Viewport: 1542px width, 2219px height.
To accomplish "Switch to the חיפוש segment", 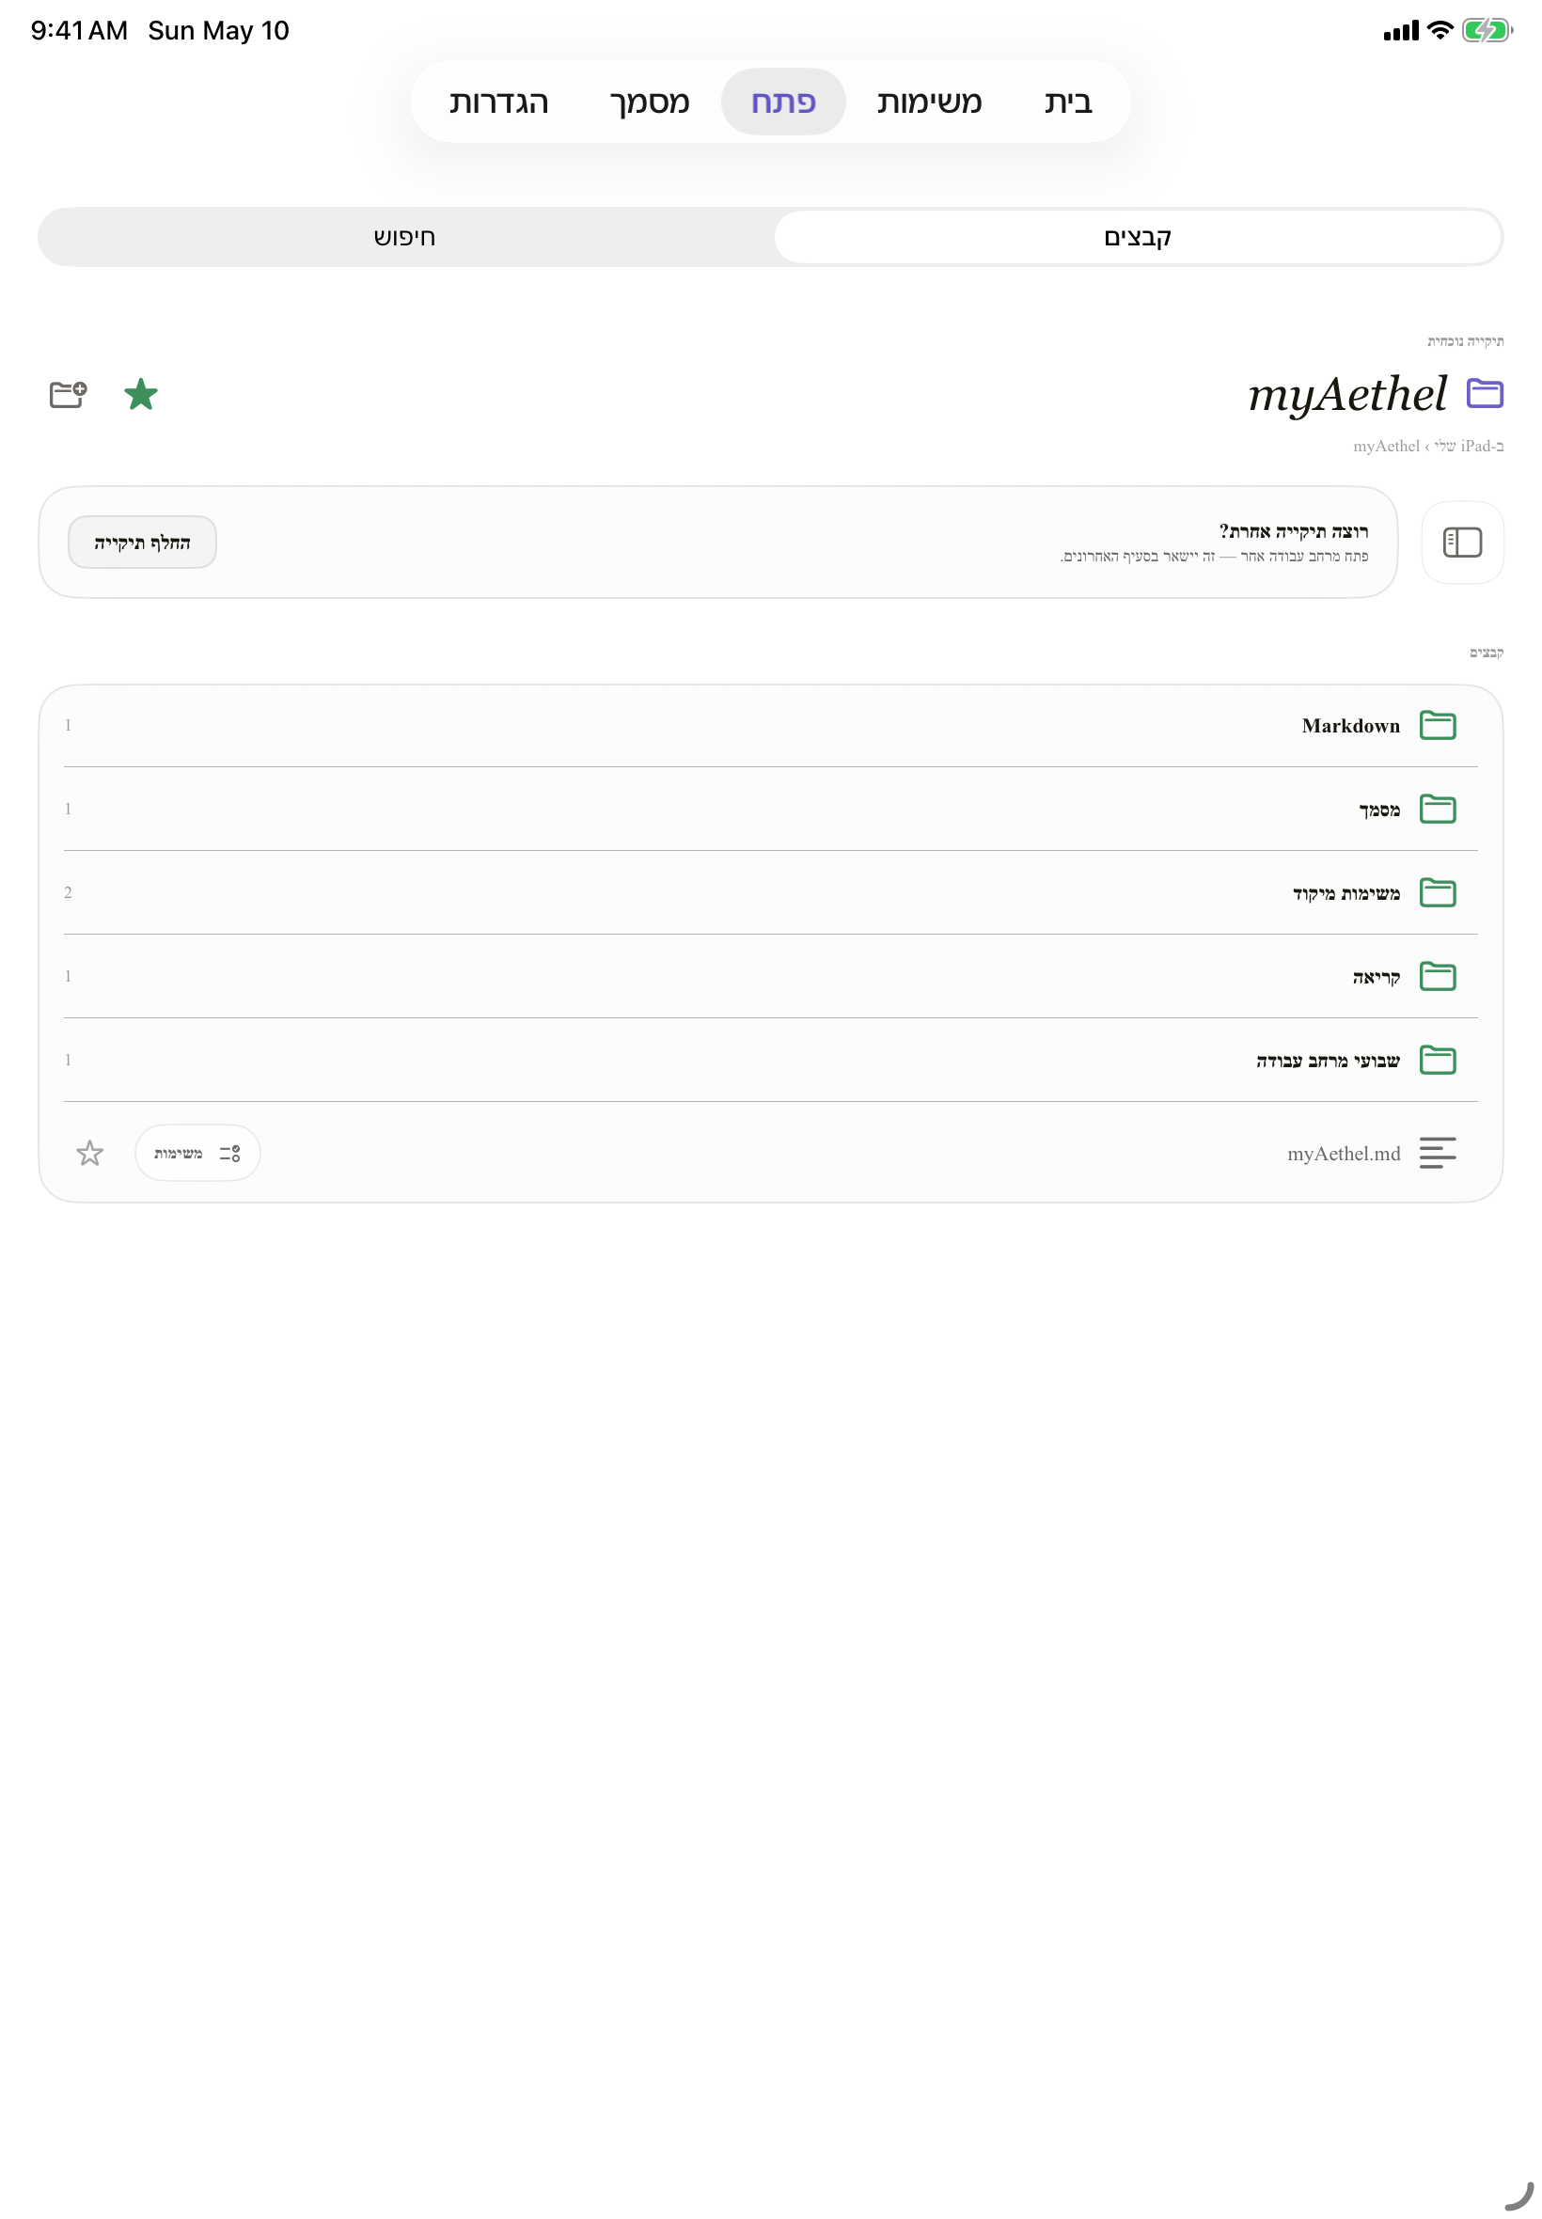I will (405, 237).
